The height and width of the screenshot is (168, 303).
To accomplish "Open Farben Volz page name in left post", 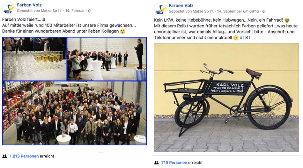I will pyautogui.click(x=29, y=5).
